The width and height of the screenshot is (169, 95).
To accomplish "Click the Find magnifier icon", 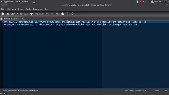I will 67,14.
